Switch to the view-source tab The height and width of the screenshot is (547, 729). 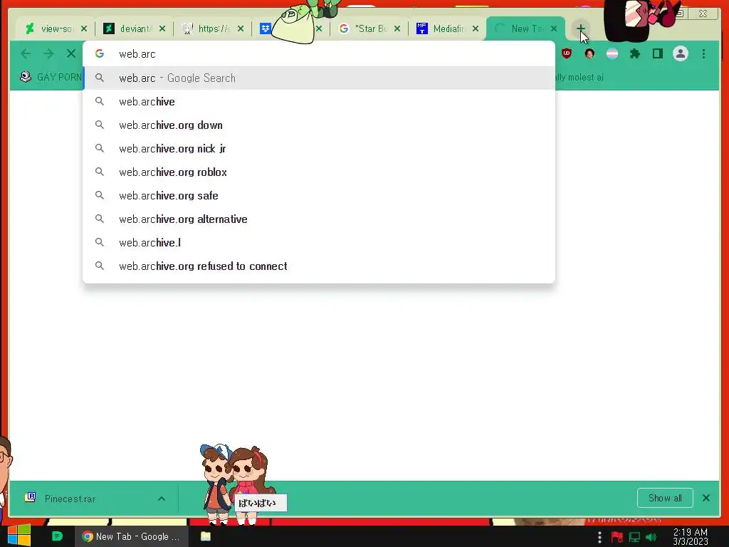click(x=56, y=28)
